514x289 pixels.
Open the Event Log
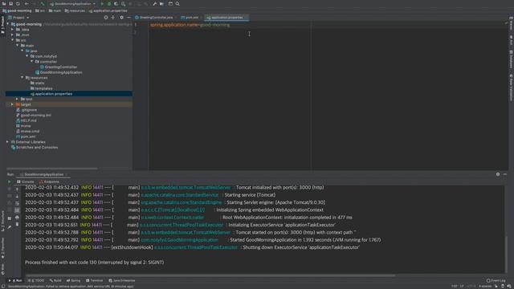[496, 280]
